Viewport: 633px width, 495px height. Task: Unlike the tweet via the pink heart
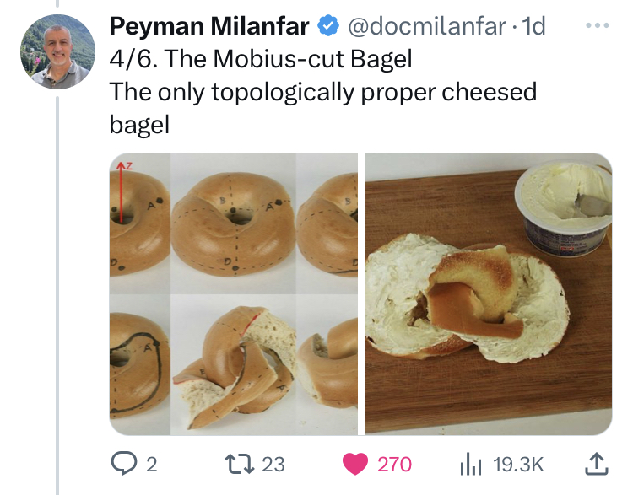[x=355, y=463]
